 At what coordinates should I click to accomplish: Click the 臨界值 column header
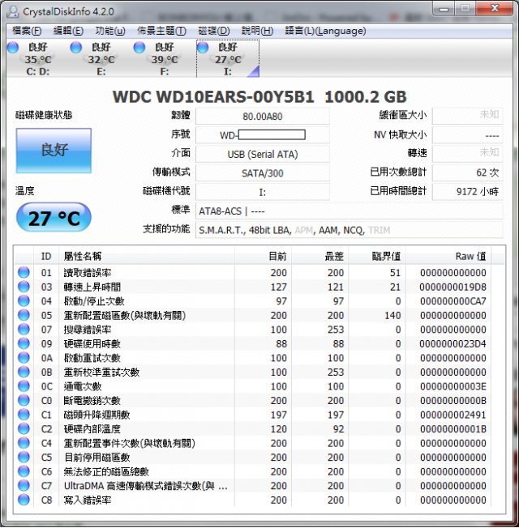377,256
